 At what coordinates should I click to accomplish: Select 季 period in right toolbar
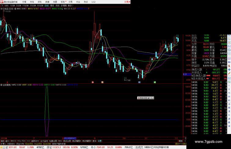(229, 122)
